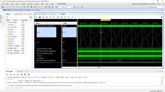Jump to time zero in waveform

58,17
